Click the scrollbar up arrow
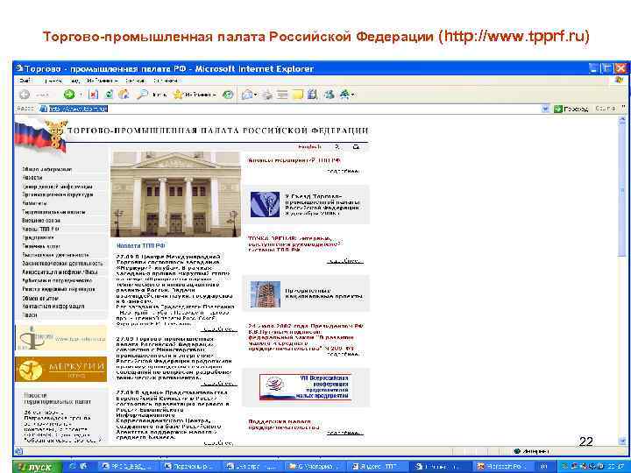The width and height of the screenshot is (631, 473). pos(622,119)
